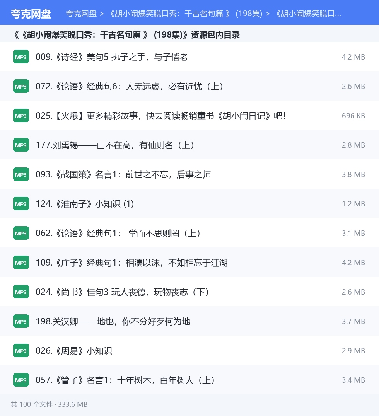Viewport: 379px width, 416px height.
Task: Click 1.2 MB size value
Action: [x=353, y=204]
